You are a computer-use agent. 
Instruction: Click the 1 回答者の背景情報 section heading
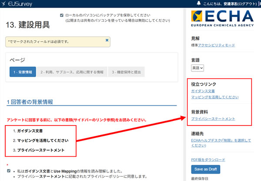(x=30, y=102)
